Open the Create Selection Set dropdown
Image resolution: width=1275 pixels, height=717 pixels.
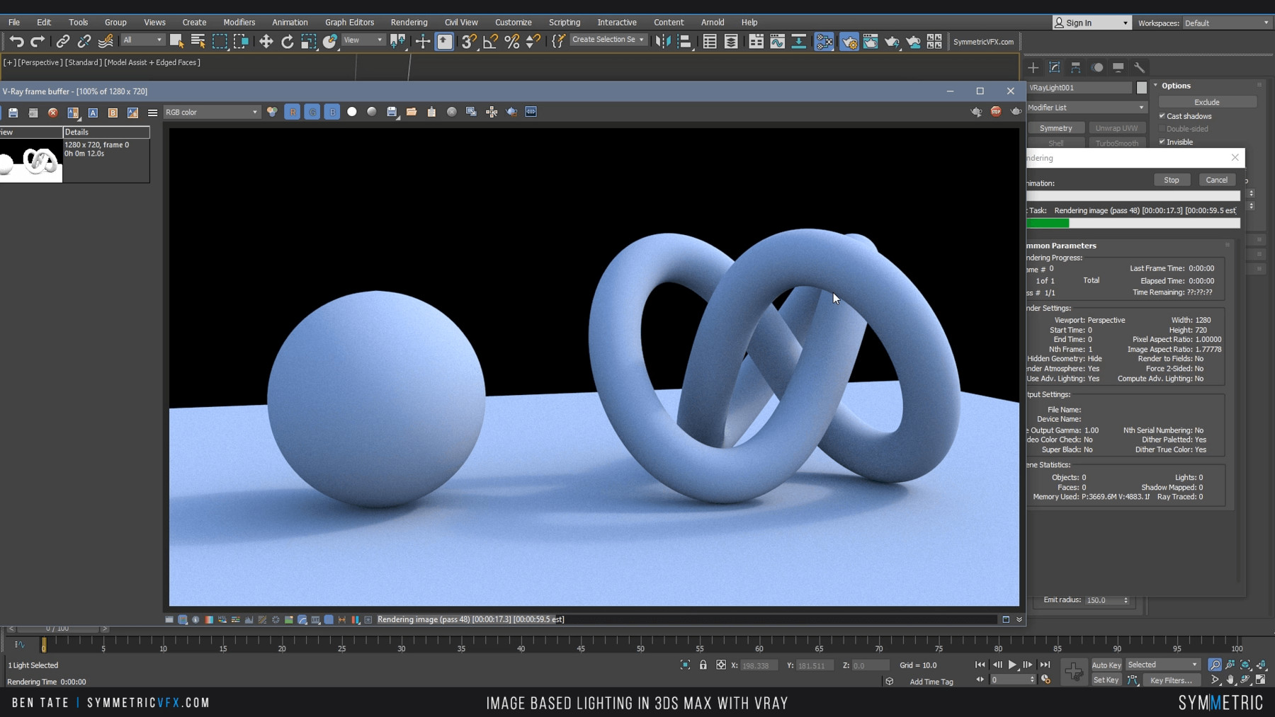pos(608,40)
